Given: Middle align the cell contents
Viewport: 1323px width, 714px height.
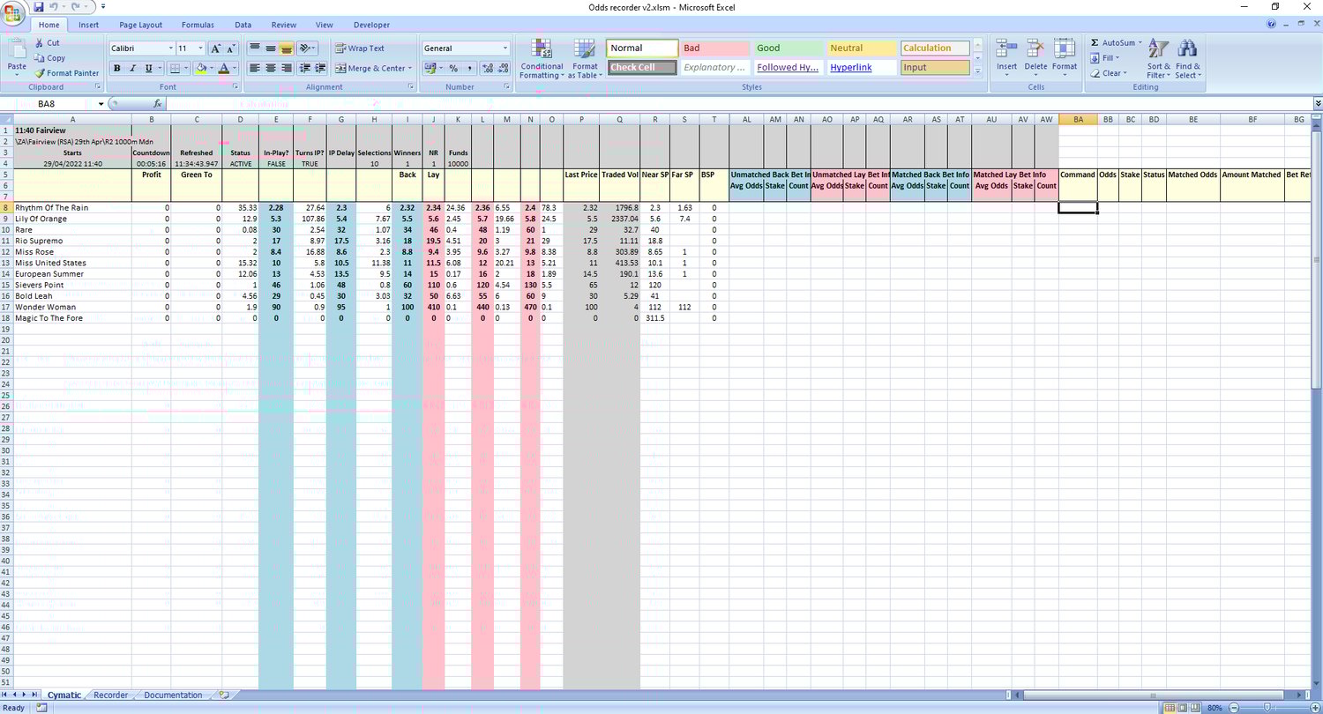Looking at the screenshot, I should (271, 48).
